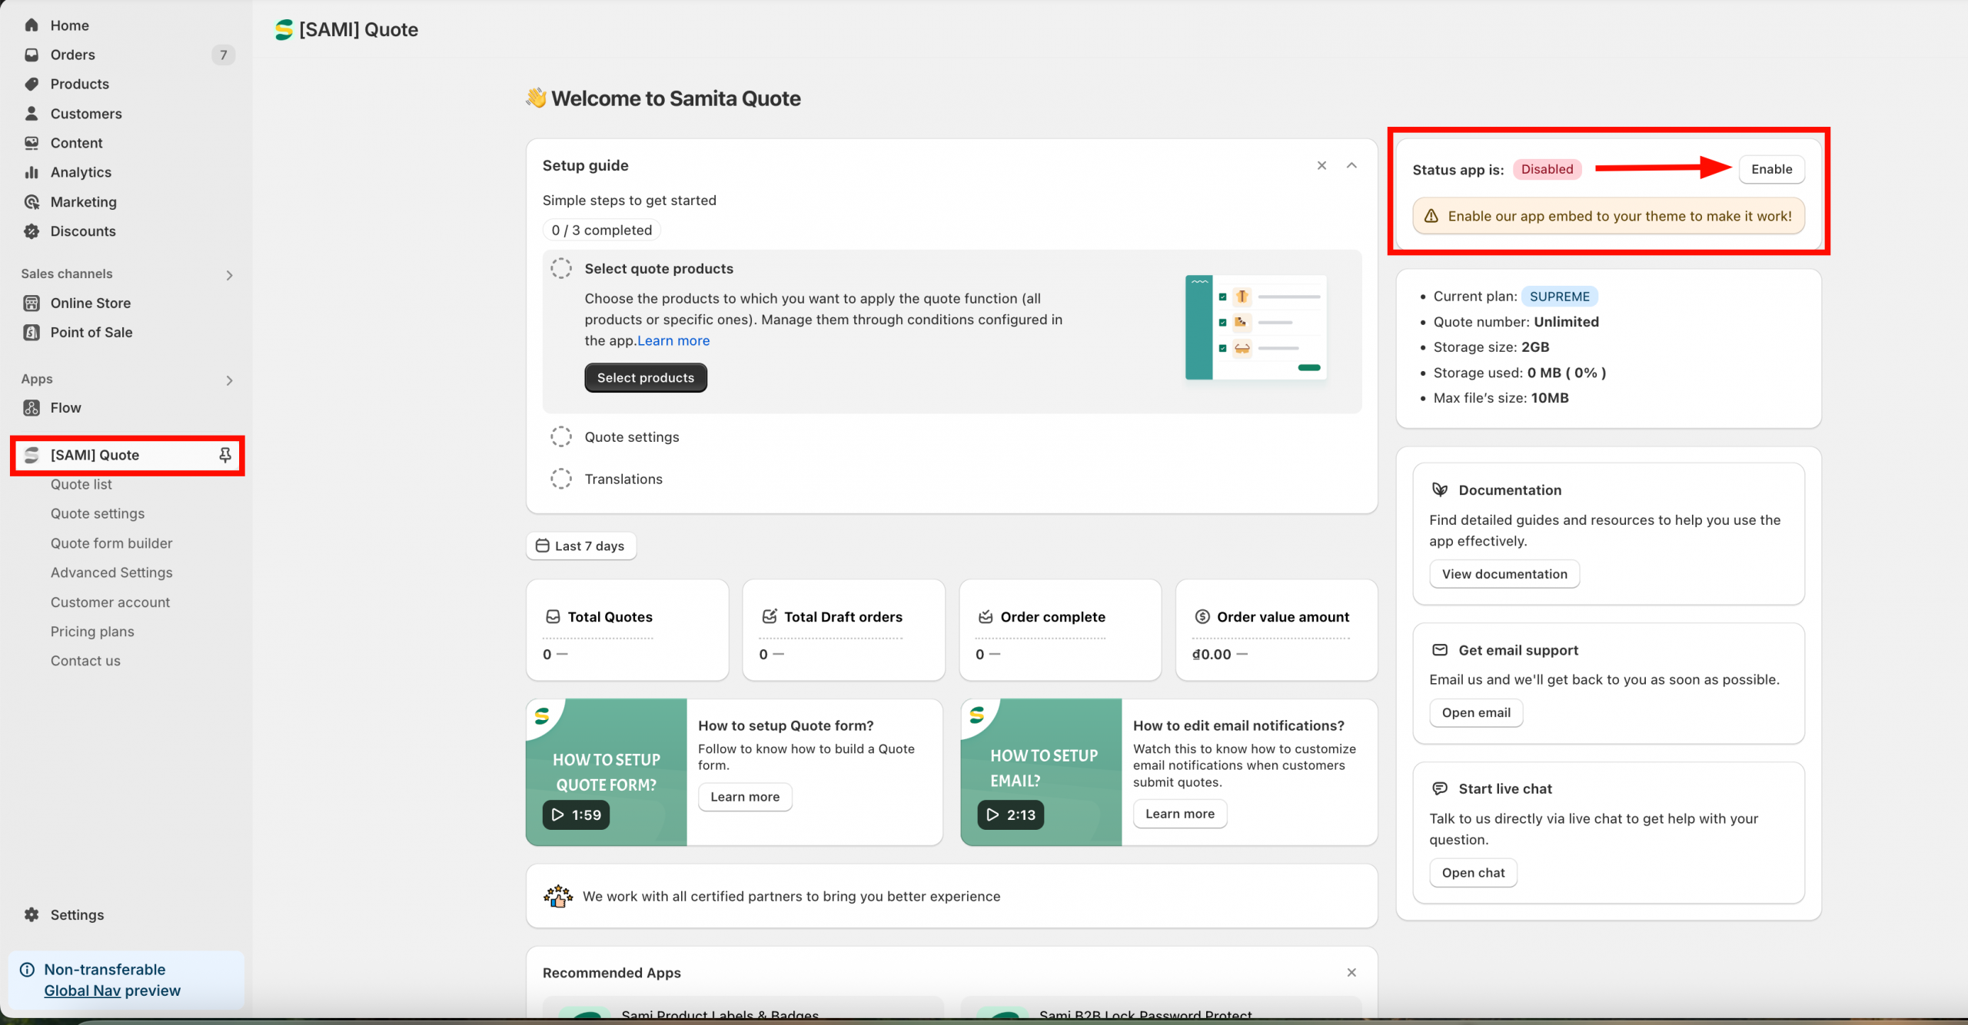Click the select products illustration image

1255,327
